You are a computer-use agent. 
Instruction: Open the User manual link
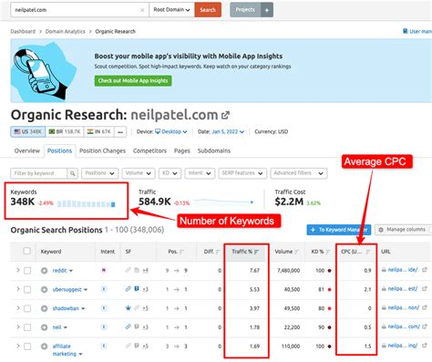pyautogui.click(x=417, y=31)
